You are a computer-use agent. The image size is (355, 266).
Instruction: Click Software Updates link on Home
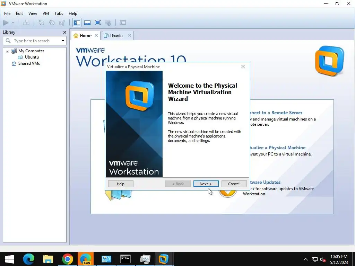coord(265,182)
